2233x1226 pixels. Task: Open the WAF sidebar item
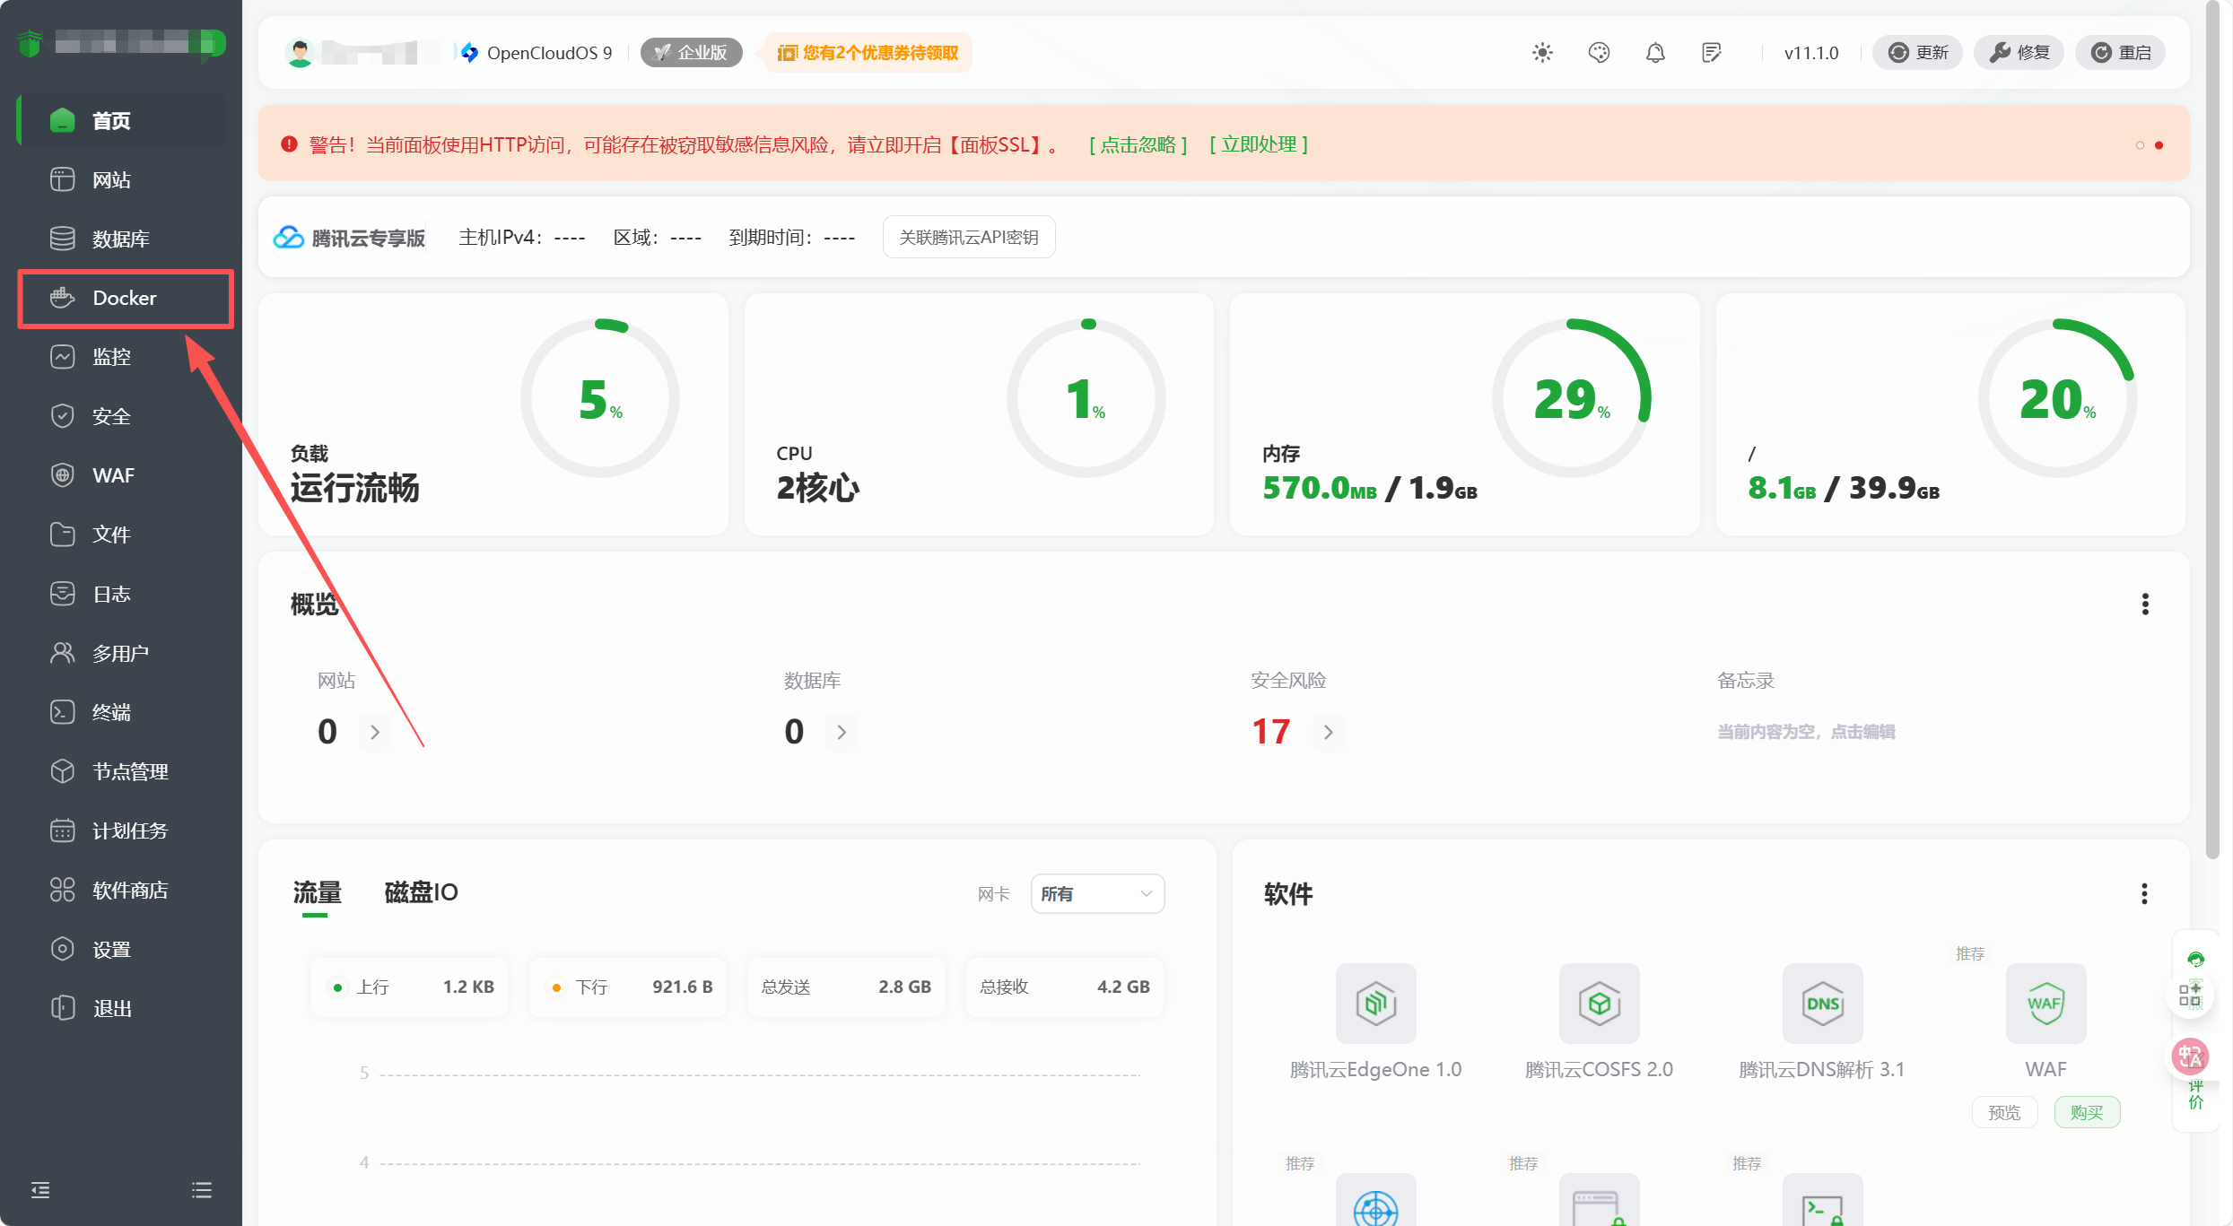[113, 475]
